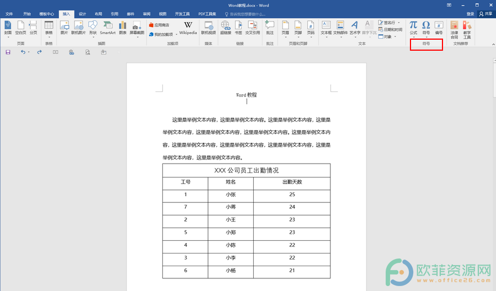Viewport: 496px width, 291px height.
Task: Open the PDF工具集 tab
Action: pos(207,14)
